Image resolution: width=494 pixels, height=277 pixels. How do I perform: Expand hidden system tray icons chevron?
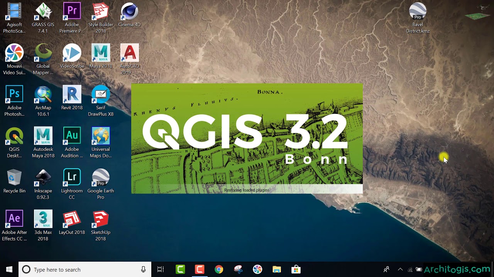400,269
